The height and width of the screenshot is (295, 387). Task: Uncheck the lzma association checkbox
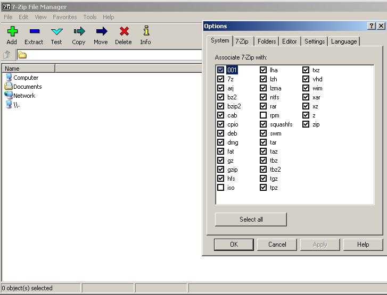coord(263,88)
